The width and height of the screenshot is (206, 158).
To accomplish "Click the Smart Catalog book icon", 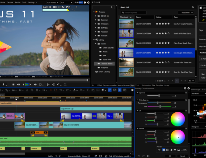I will pyautogui.click(x=96, y=72).
